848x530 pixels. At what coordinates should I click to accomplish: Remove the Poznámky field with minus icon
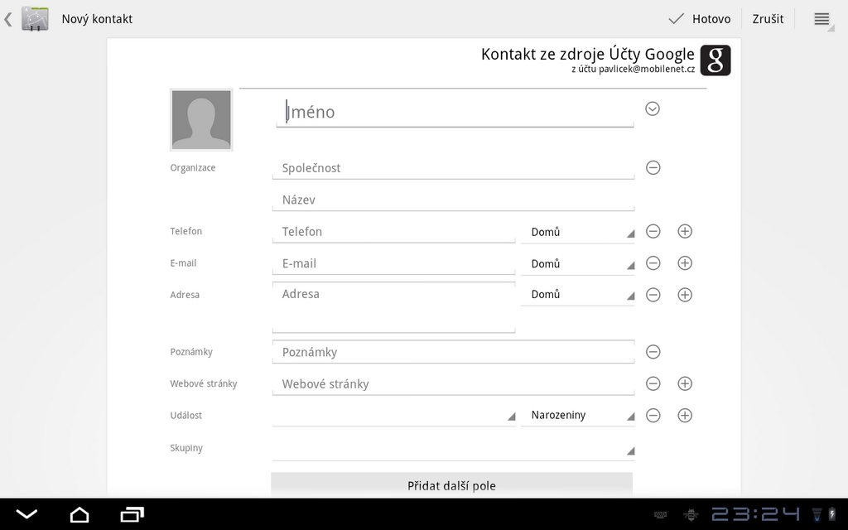[x=653, y=352]
